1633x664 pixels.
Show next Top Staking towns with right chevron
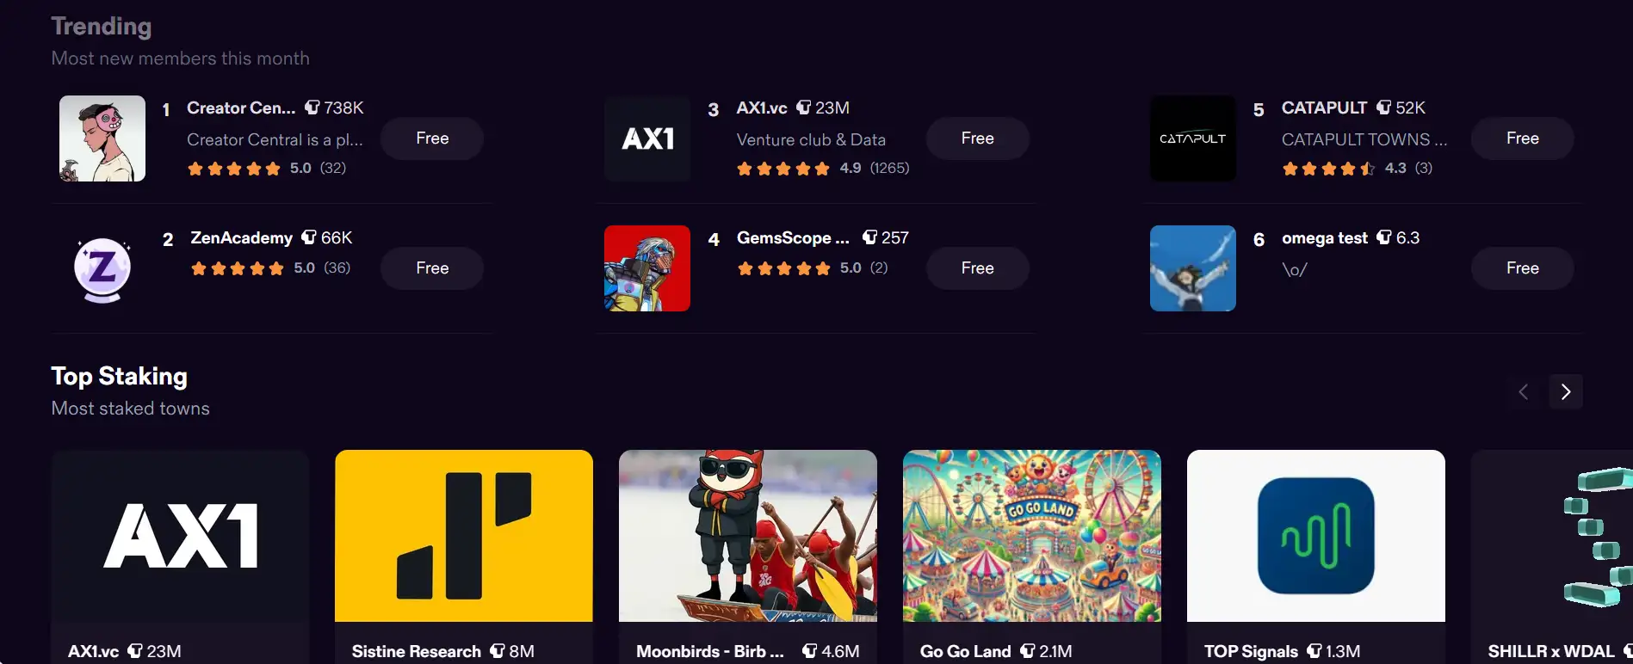(x=1566, y=391)
